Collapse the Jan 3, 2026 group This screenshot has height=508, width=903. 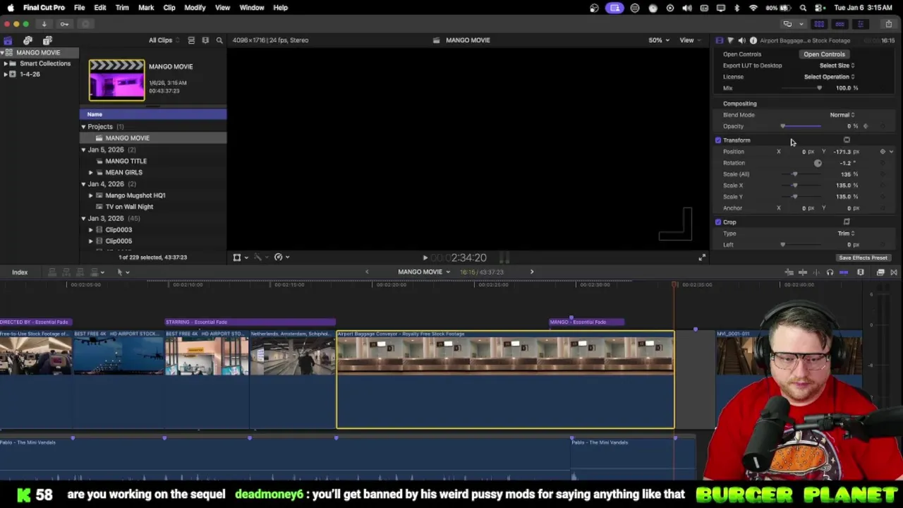[x=83, y=218]
